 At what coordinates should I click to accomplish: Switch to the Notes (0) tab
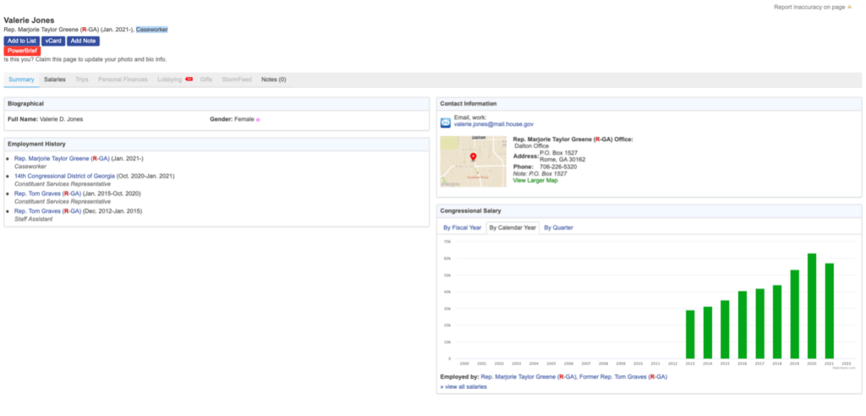(273, 79)
